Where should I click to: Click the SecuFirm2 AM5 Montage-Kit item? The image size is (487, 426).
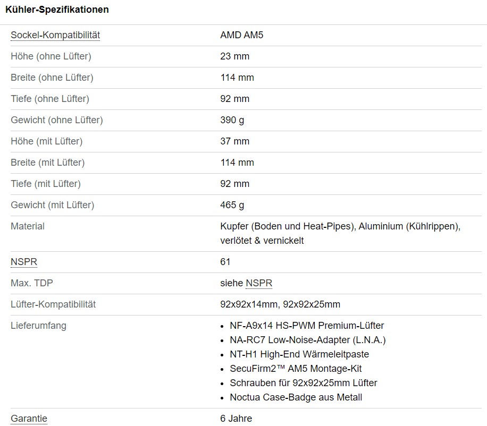point(296,369)
